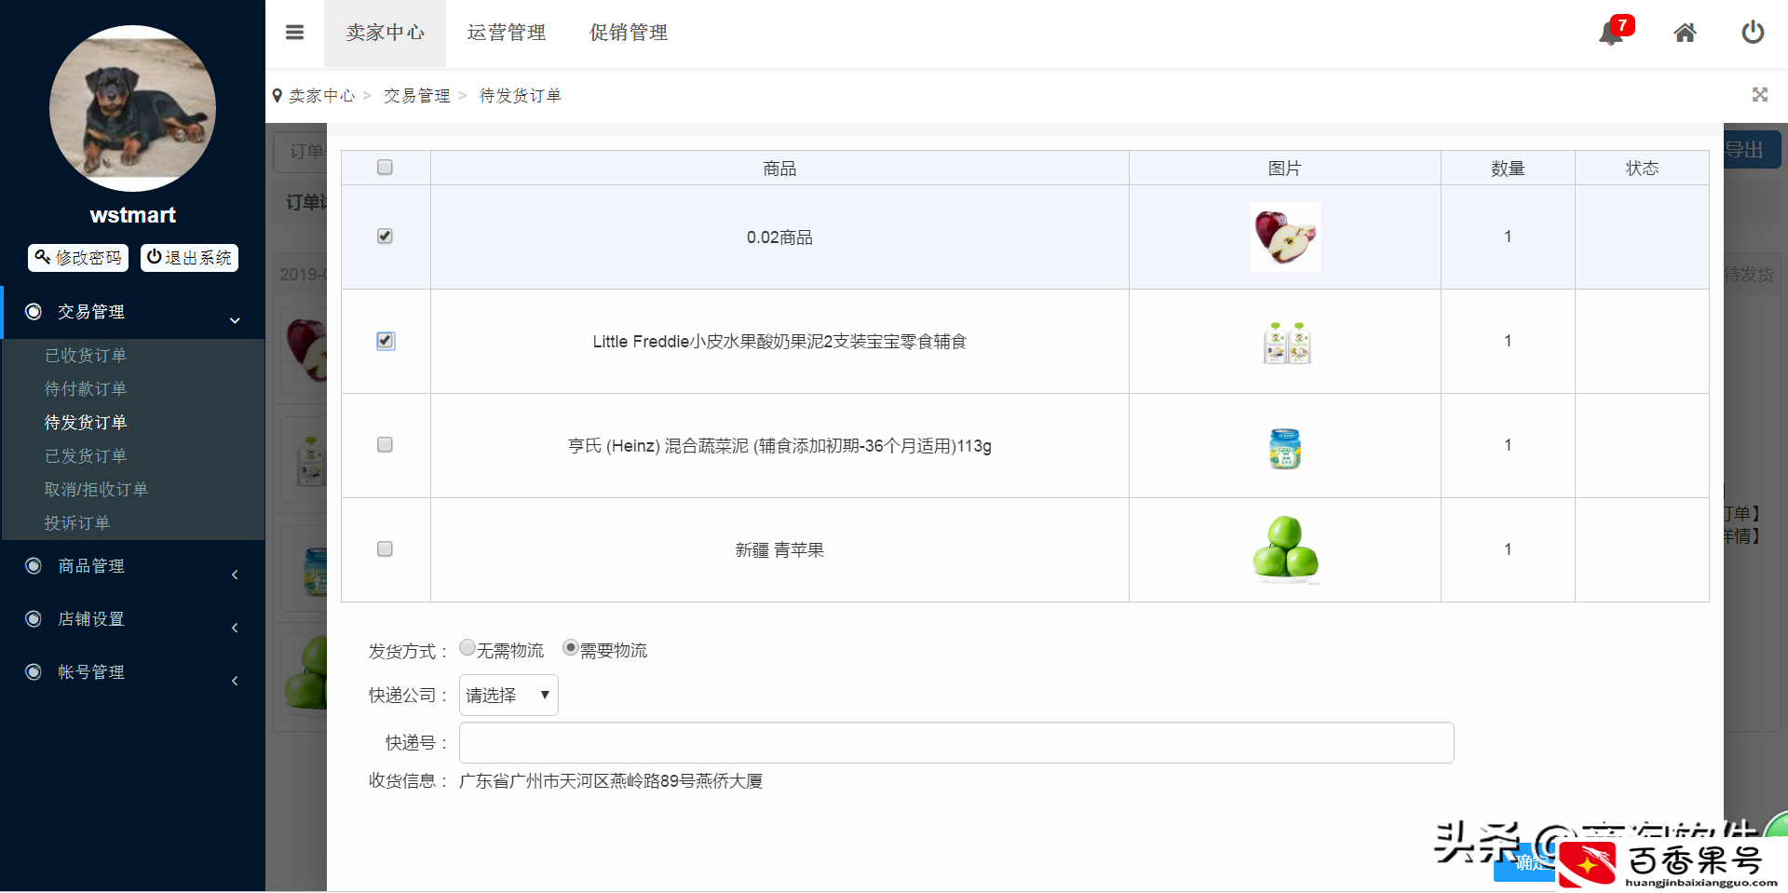The width and height of the screenshot is (1788, 893).
Task: Click the red apple product thumbnail
Action: 1285,237
